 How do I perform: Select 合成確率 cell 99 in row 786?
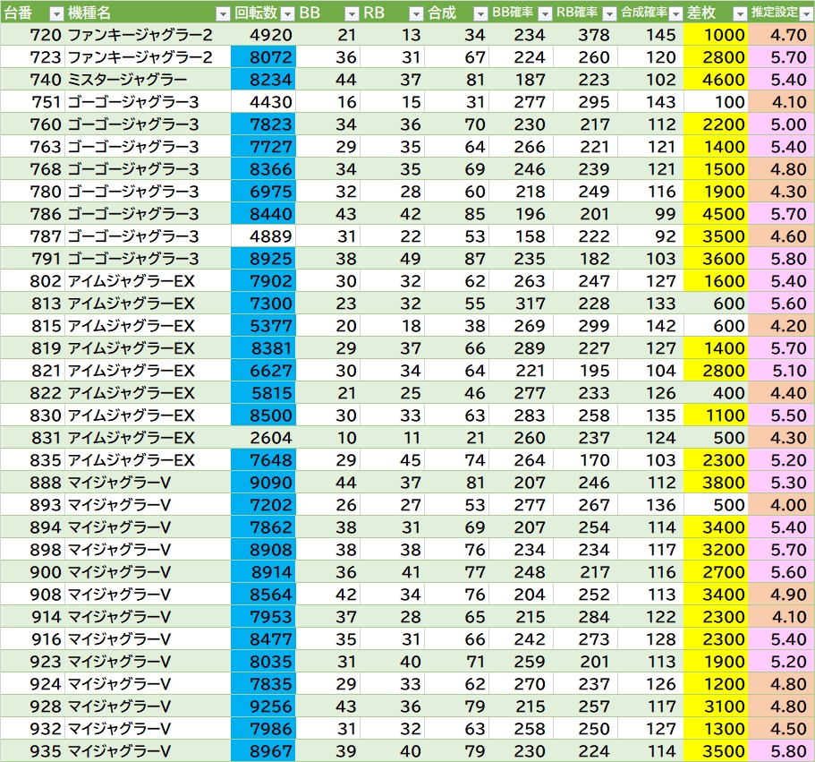650,214
